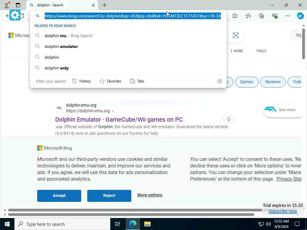This screenshot has height=230, width=307.
Task: Click the blue gear settings overlay icon
Action: pos(15,15)
